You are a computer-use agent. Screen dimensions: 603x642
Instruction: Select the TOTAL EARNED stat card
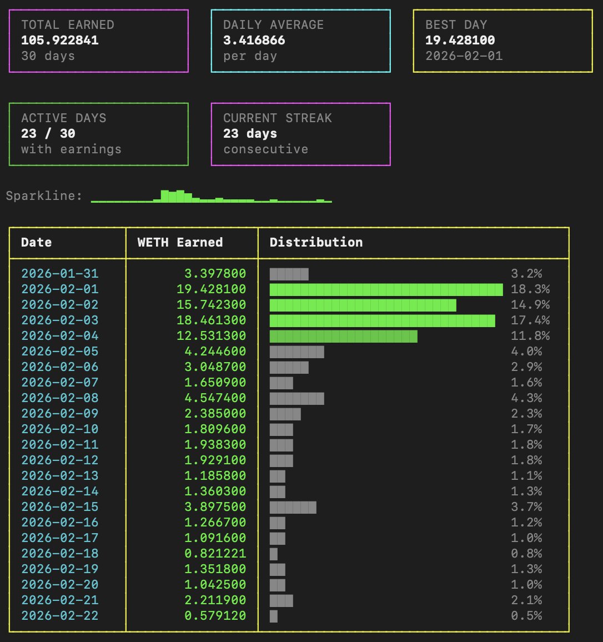coord(99,40)
